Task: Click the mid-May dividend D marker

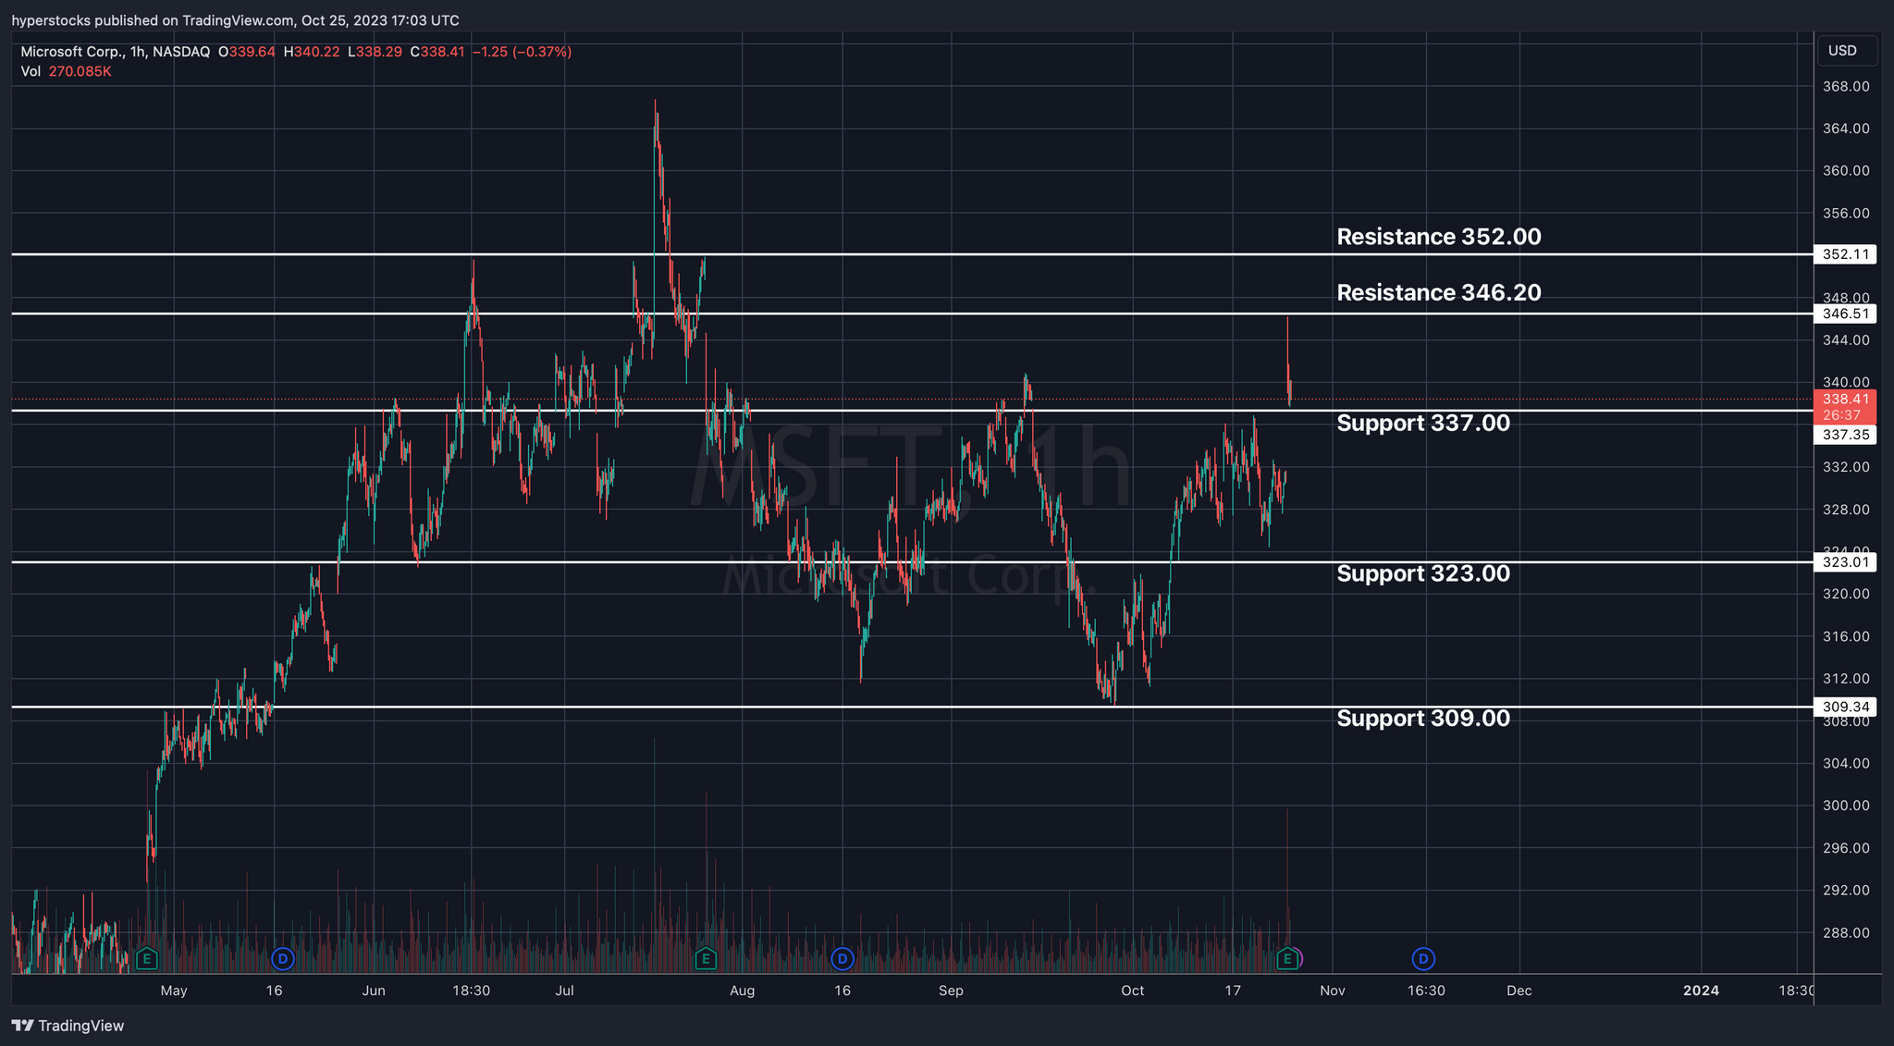Action: [283, 958]
